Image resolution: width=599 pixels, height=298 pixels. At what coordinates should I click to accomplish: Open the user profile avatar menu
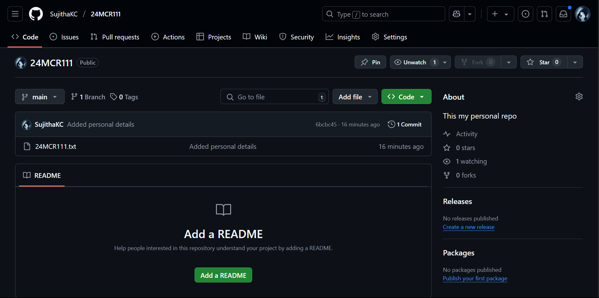(x=583, y=14)
